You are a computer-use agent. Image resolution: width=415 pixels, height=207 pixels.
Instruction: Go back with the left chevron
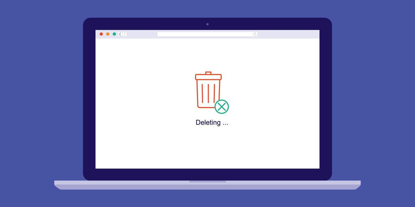(x=120, y=34)
